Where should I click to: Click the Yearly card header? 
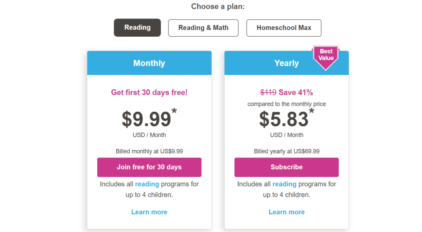[x=286, y=63]
